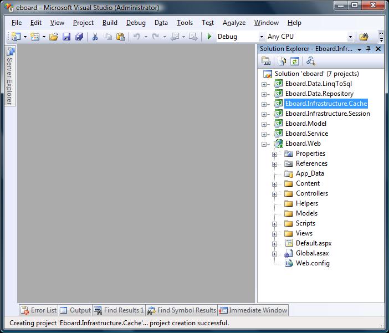Switch to the Find Symbol Results tab
Screen dimensions: 389x333
[181, 310]
